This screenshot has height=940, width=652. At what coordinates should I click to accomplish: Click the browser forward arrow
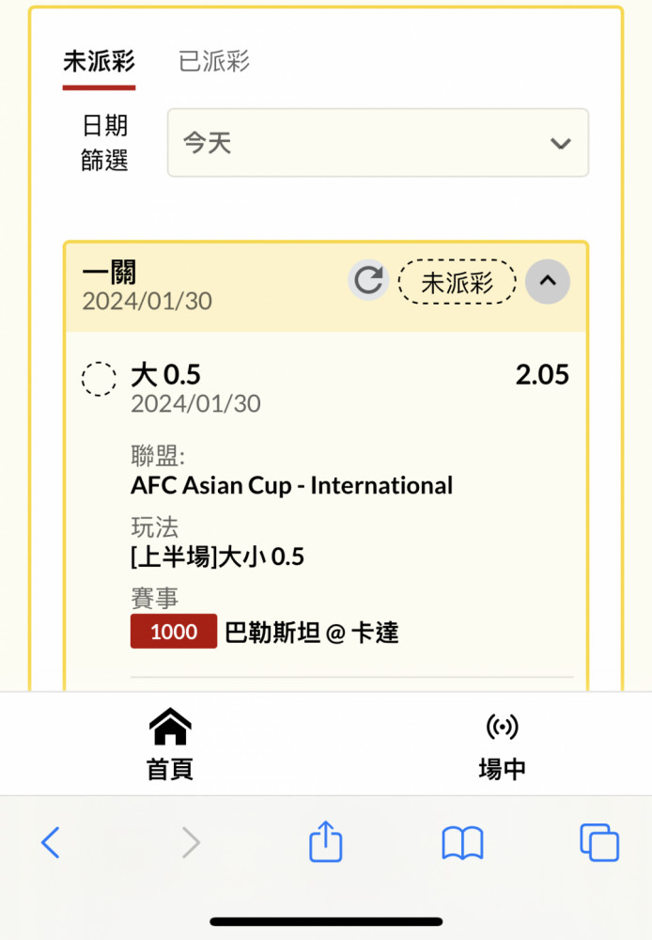[191, 842]
